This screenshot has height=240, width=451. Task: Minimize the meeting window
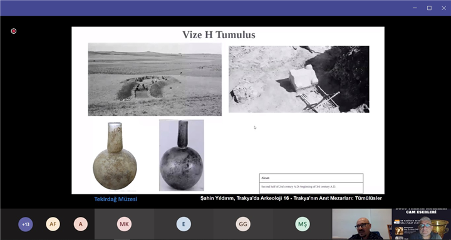(x=415, y=8)
